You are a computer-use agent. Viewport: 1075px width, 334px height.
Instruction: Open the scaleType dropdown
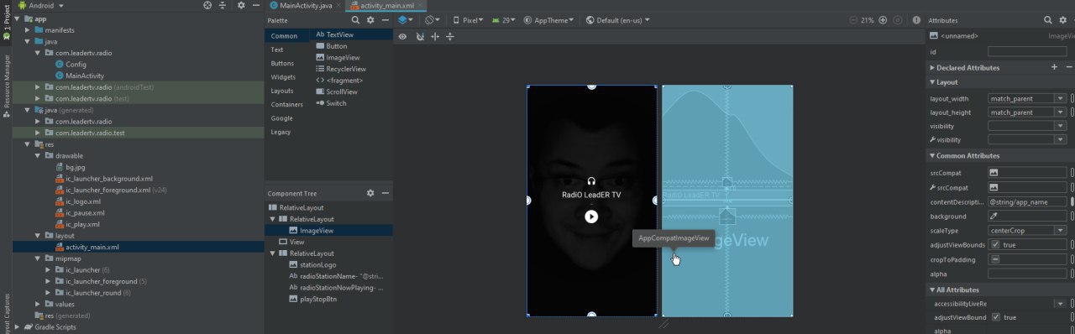point(1060,230)
